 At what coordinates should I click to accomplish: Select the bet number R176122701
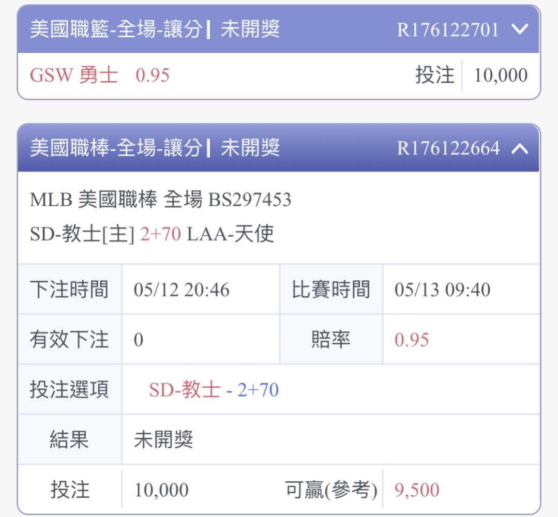click(x=448, y=30)
